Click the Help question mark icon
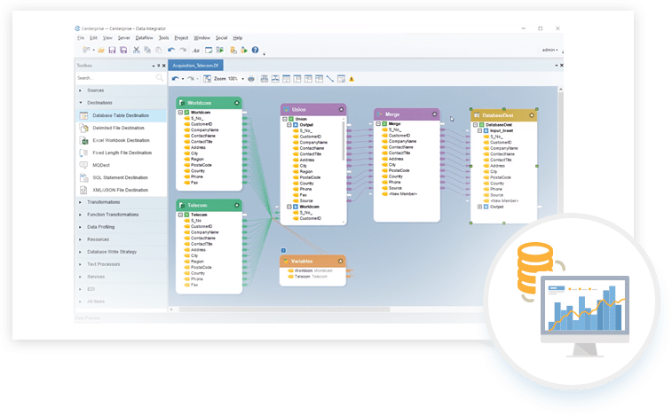The width and height of the screenshot is (672, 415). pos(255,51)
